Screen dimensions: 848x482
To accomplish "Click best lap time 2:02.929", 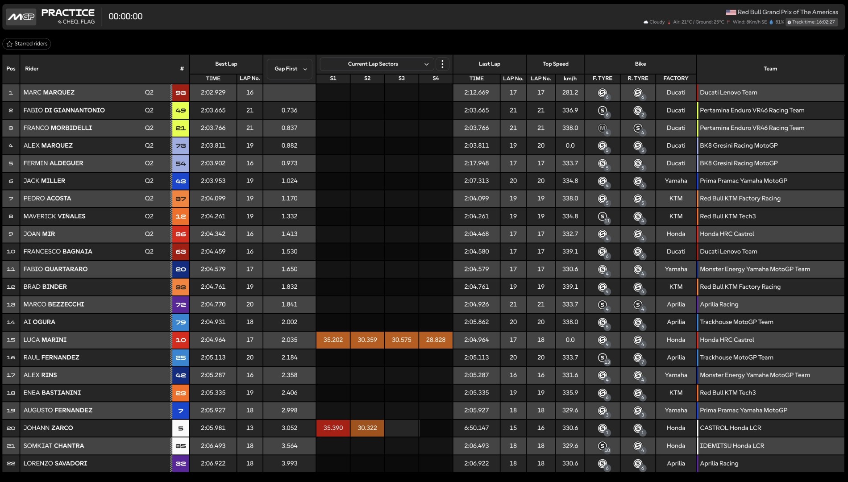I will (213, 92).
